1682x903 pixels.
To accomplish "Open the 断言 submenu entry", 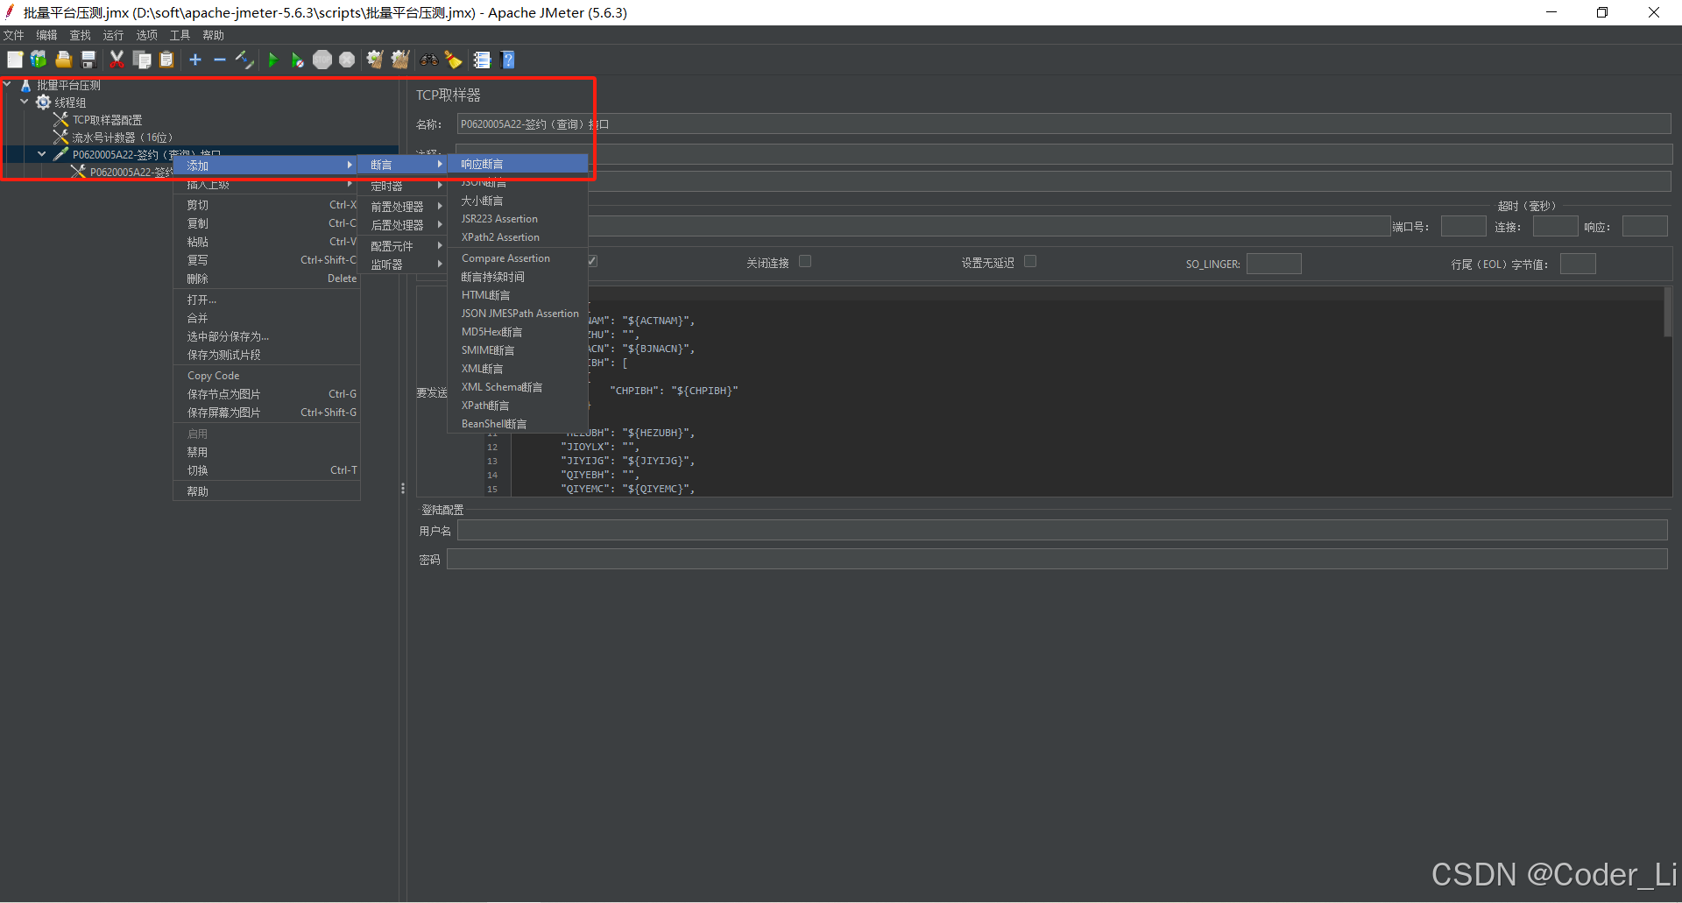I will point(404,165).
